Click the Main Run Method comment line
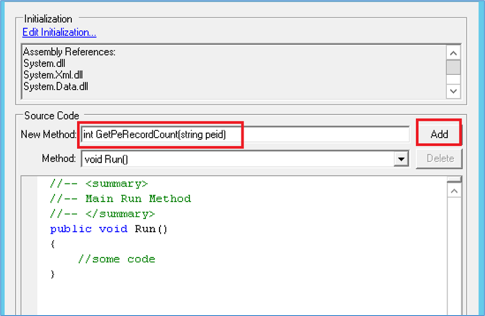 [120, 198]
